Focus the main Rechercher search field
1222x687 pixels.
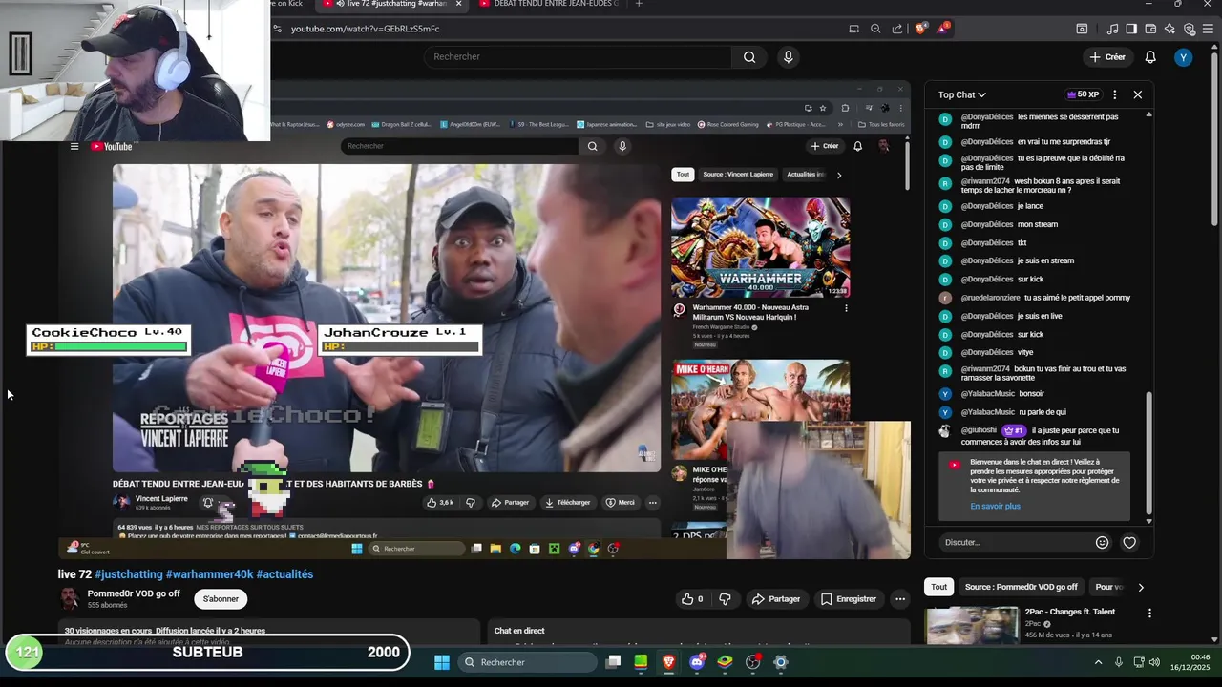(578, 57)
